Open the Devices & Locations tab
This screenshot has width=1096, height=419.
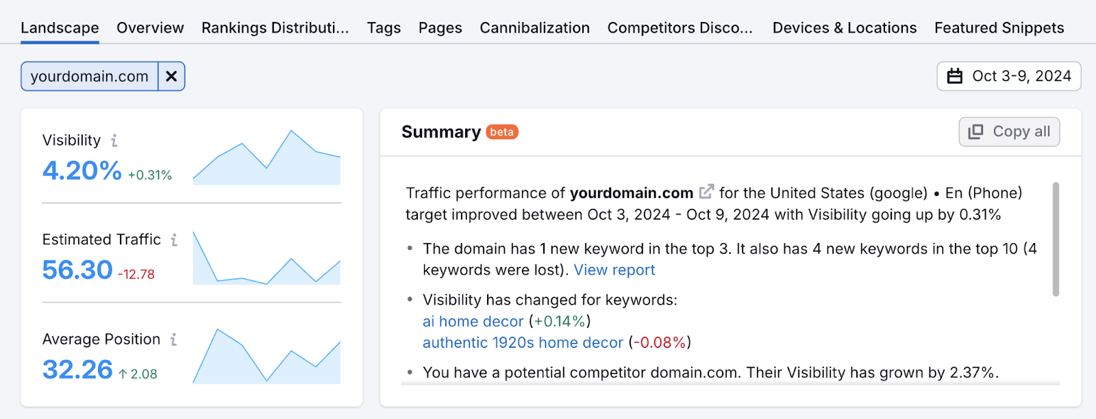click(x=844, y=28)
